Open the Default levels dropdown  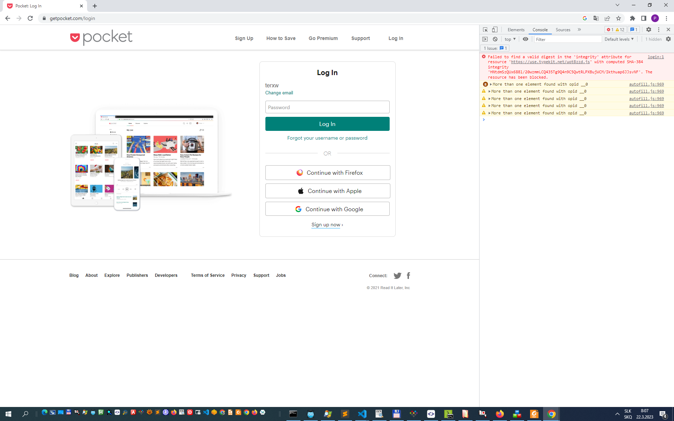coord(619,39)
